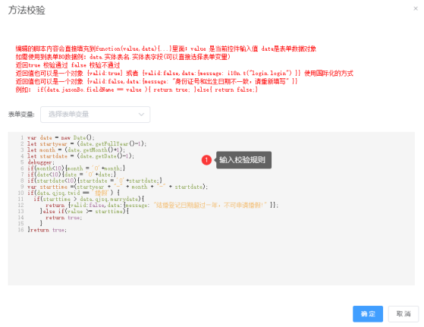Place cursor on code line 1 var date
This screenshot has width=424, height=327.
pyautogui.click(x=61, y=137)
